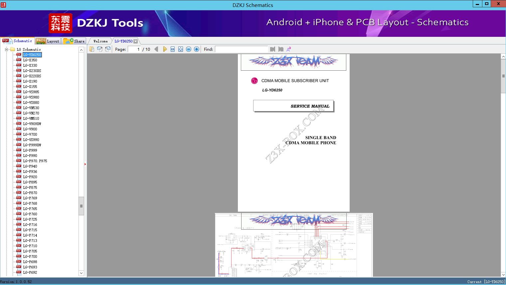Toggle match case search icon
Viewport: 506px width, 285px height.
tap(289, 49)
